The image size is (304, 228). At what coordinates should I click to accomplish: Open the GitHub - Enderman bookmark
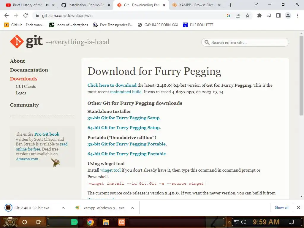pos(24,25)
